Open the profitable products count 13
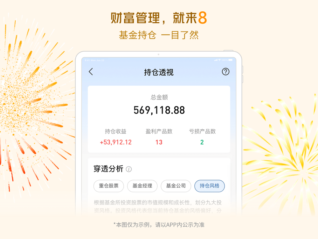Screen dimensions: 318x239 [159, 142]
